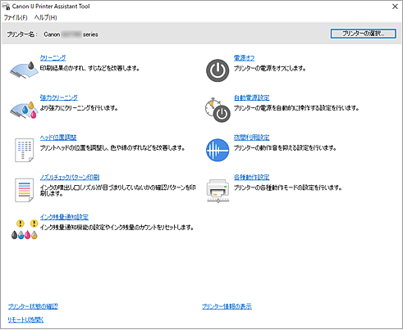The width and height of the screenshot is (403, 330).
Task: Click the description プリンターの電源をオフにします。
Action: 269,68
